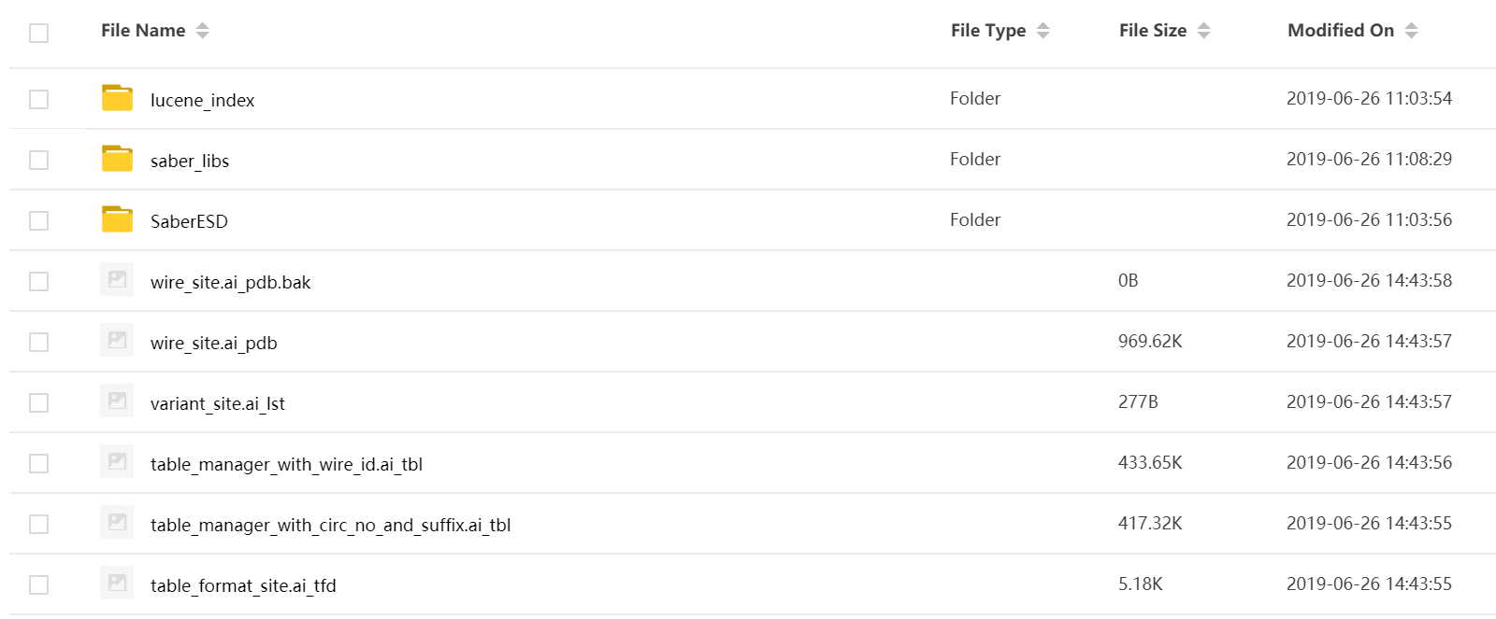The height and width of the screenshot is (619, 1496).
Task: Click the saber_libs folder icon
Action: [x=117, y=159]
